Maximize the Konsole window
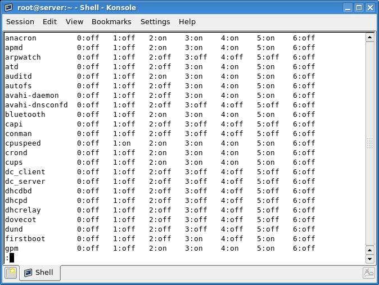The image size is (379, 285). coord(359,8)
